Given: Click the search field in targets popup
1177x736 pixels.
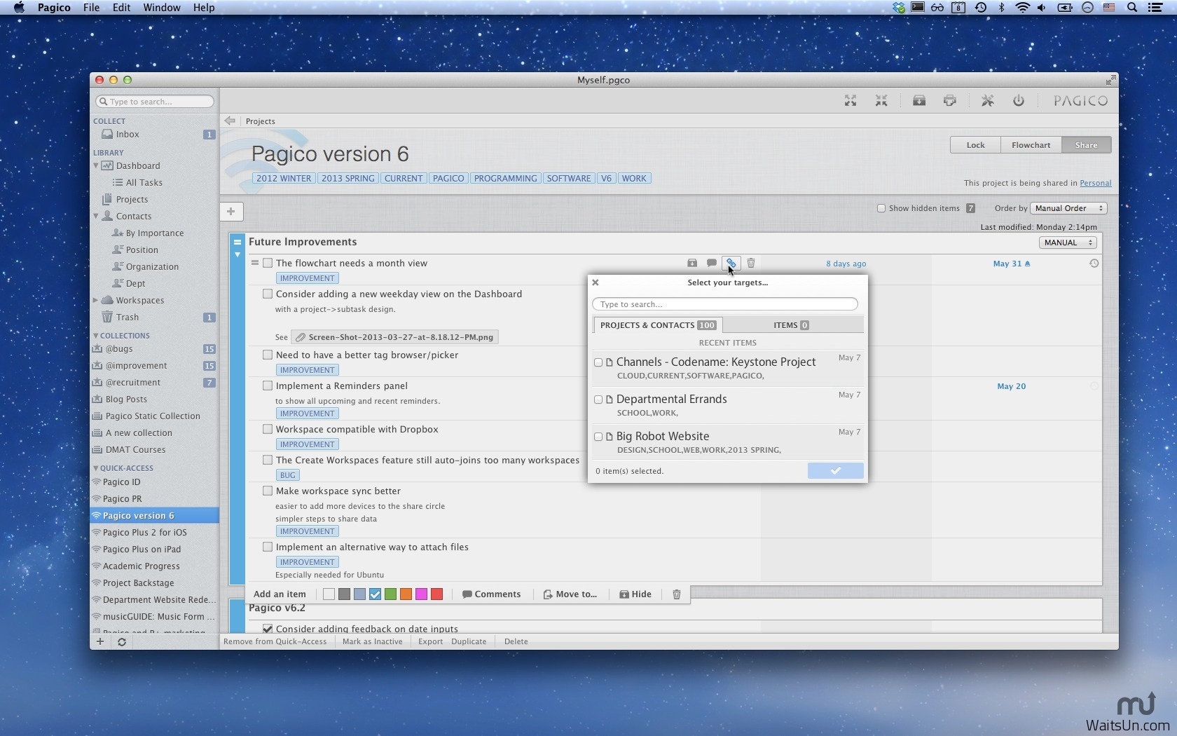Looking at the screenshot, I should point(725,304).
